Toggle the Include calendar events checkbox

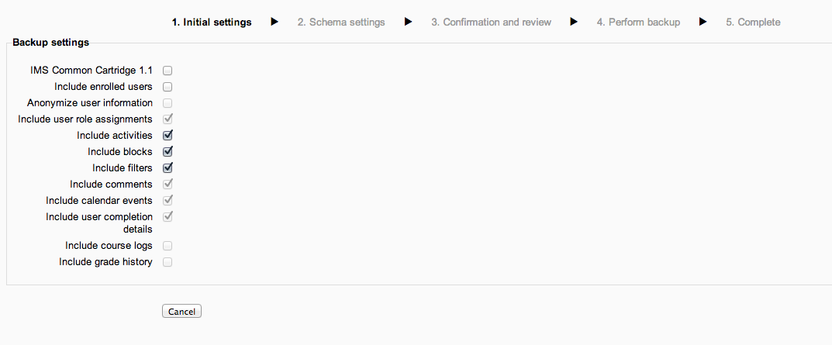[x=167, y=200]
